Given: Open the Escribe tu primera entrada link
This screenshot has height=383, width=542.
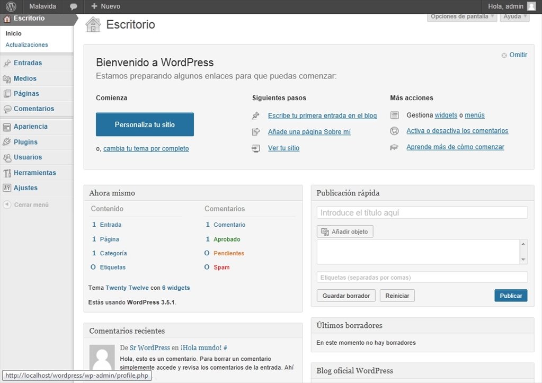Looking at the screenshot, I should coord(323,116).
